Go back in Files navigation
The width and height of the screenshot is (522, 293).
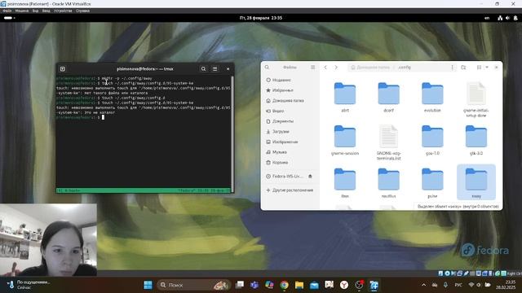325,68
